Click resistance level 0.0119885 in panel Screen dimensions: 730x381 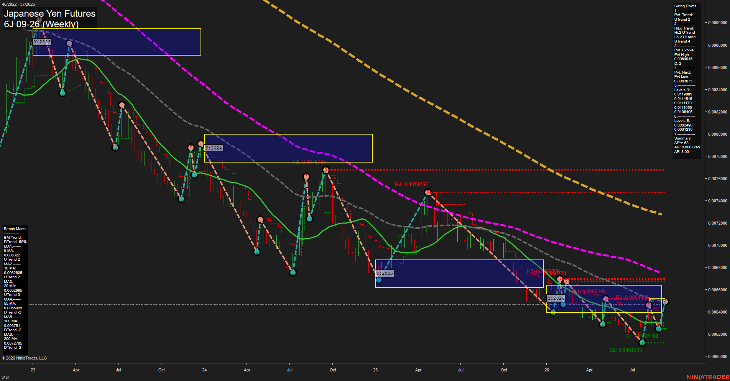683,94
